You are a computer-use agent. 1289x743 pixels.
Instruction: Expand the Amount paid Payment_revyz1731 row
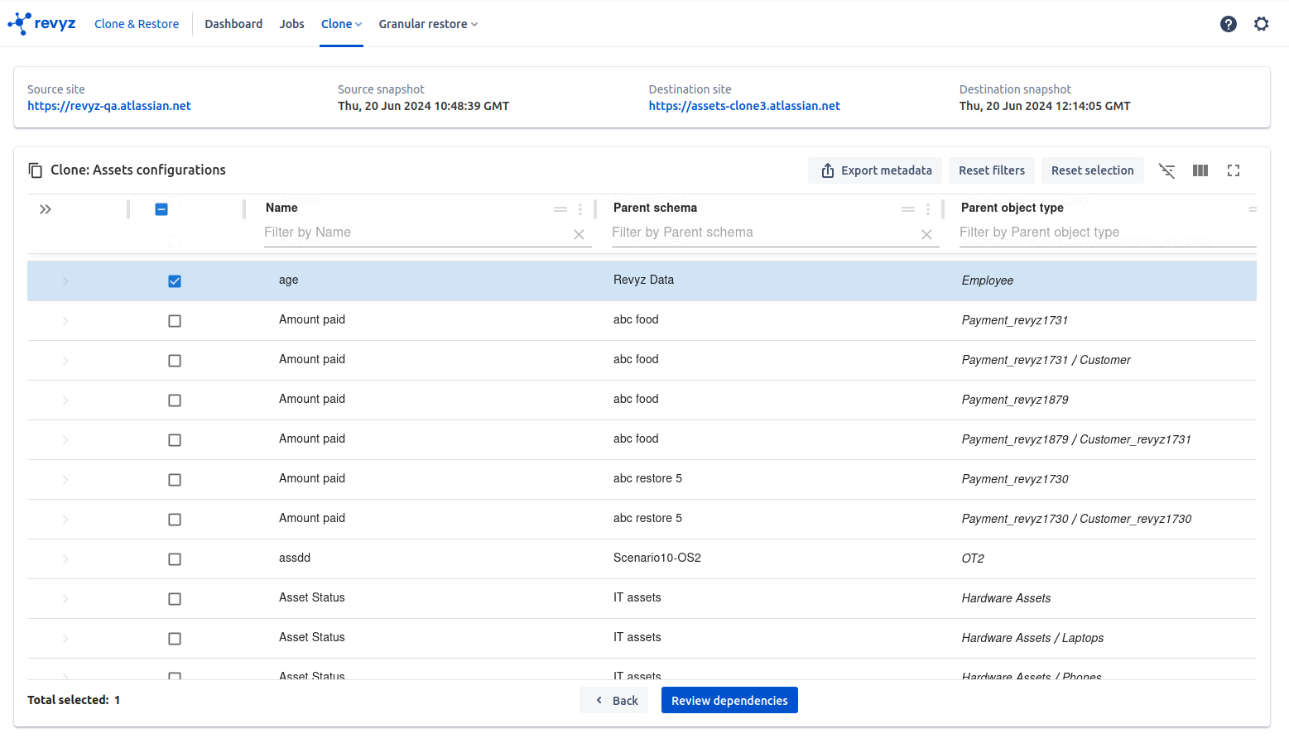pos(65,321)
